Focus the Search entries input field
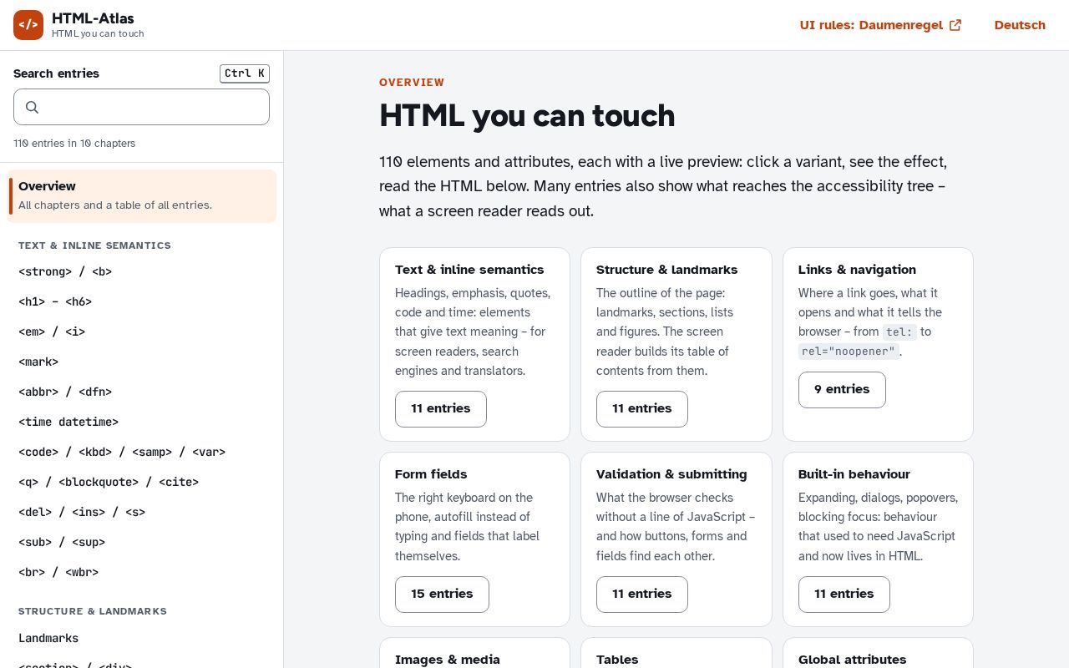Viewport: 1069px width, 668px height. tap(141, 107)
